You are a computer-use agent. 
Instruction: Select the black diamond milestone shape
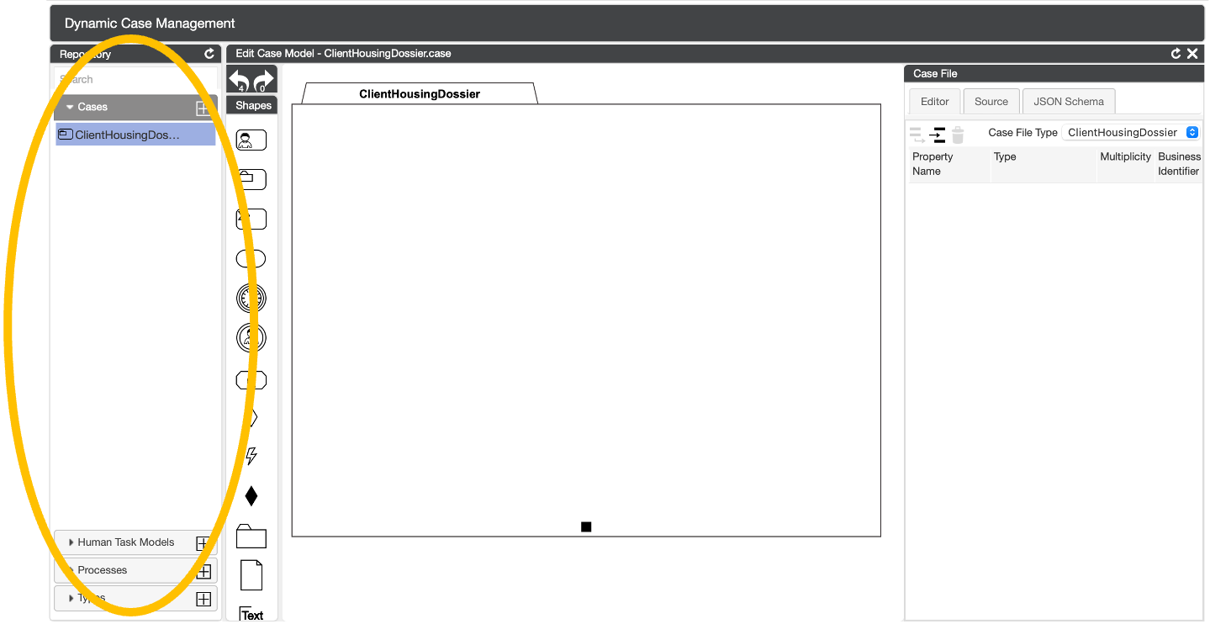click(x=251, y=496)
